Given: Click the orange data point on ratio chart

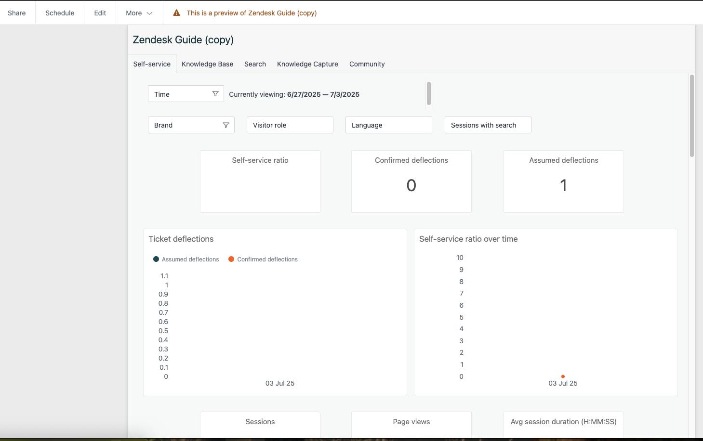Looking at the screenshot, I should (563, 376).
